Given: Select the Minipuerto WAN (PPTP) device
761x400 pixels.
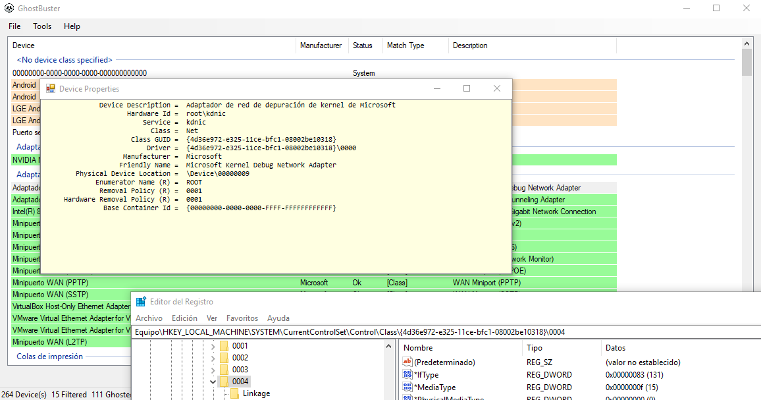Looking at the screenshot, I should tap(314, 283).
